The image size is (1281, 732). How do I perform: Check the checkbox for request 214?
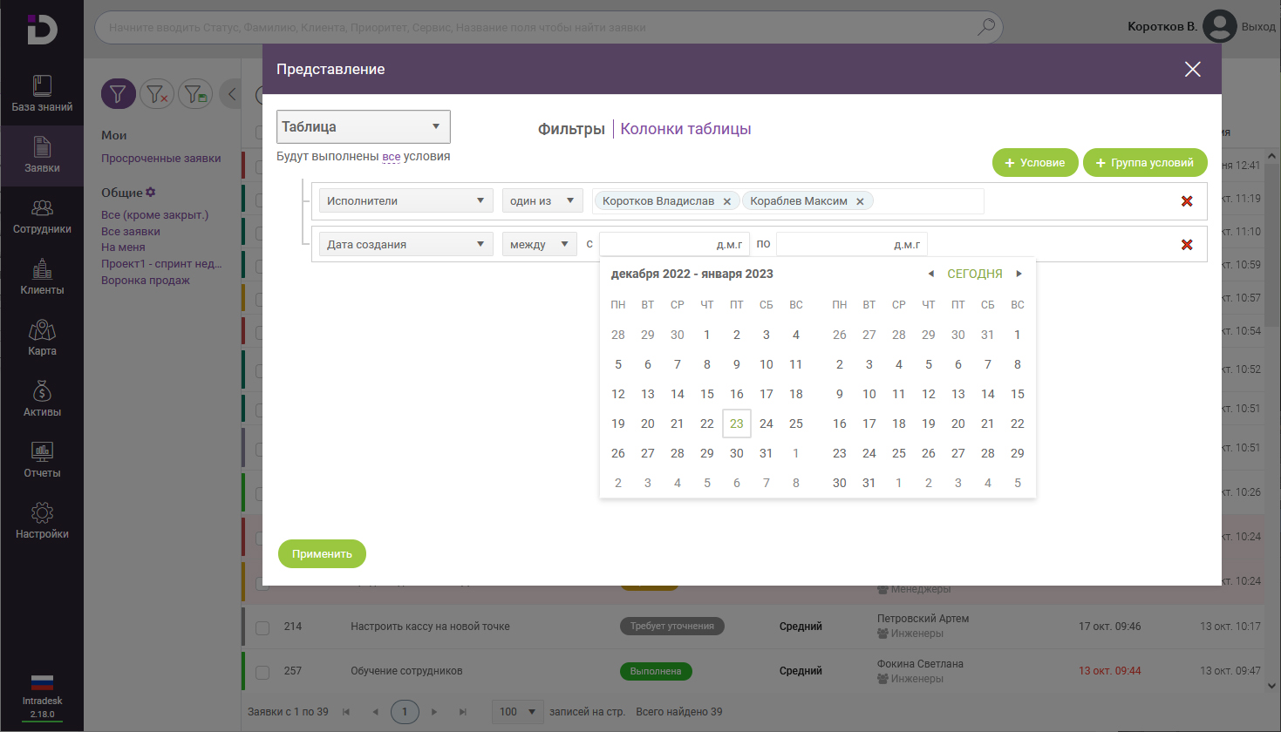[262, 626]
